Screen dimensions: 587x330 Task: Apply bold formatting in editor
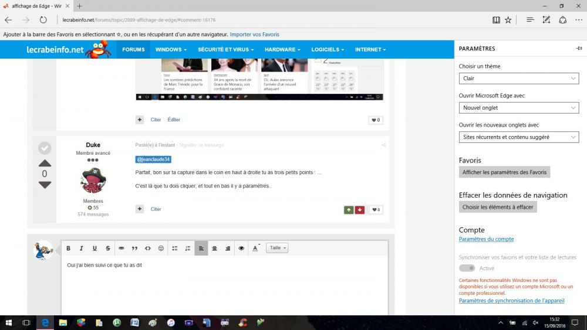click(68, 248)
